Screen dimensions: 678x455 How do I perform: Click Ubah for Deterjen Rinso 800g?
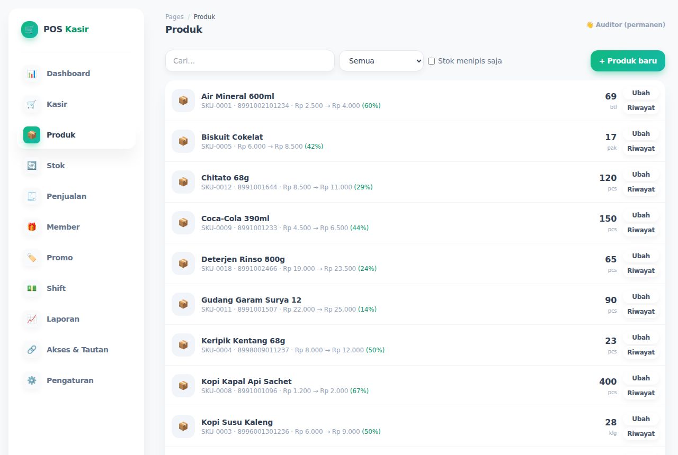point(641,256)
